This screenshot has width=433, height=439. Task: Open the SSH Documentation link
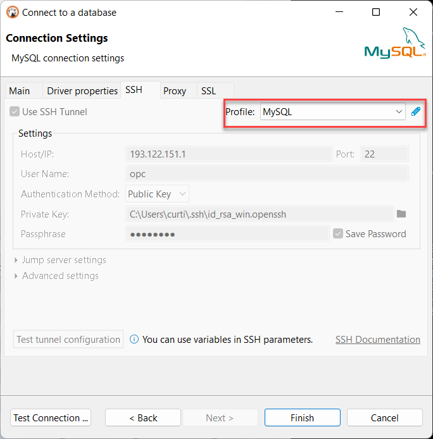(x=377, y=340)
